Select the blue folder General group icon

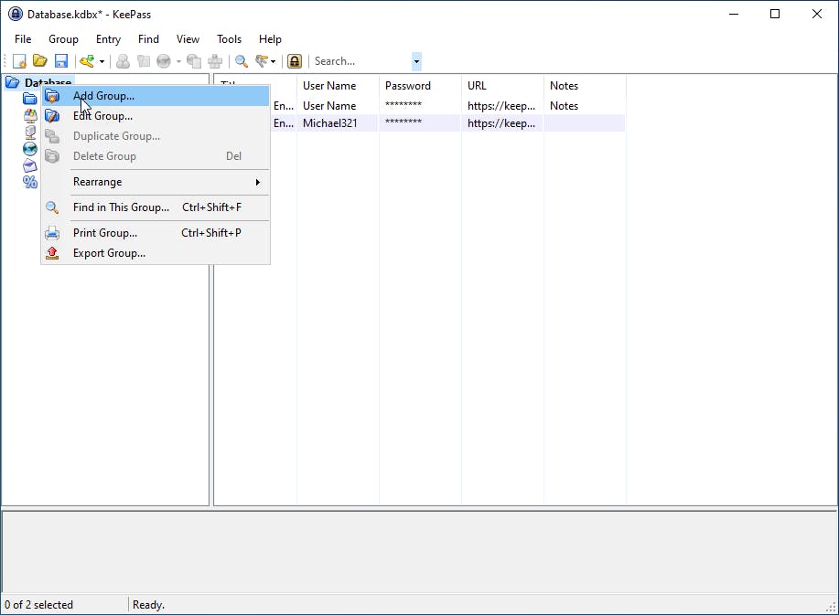click(30, 99)
